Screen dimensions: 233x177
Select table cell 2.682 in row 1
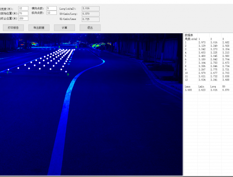(x=226, y=42)
